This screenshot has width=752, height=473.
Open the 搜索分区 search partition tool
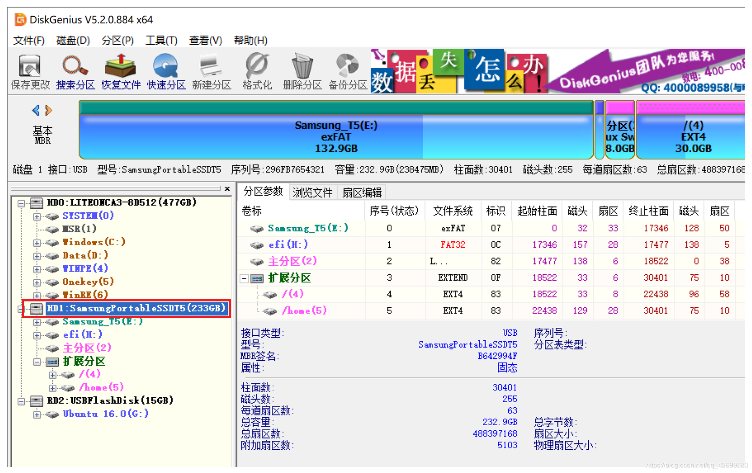(x=75, y=72)
